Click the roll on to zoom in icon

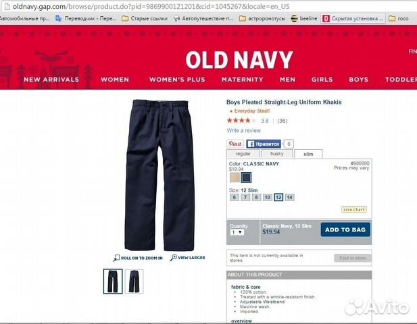[x=116, y=258]
